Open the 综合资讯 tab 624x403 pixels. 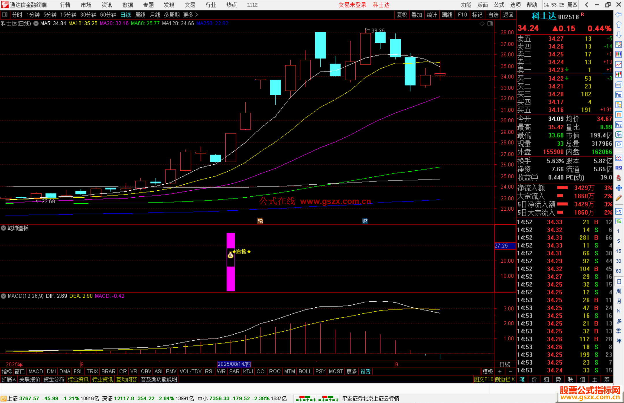(x=78, y=379)
